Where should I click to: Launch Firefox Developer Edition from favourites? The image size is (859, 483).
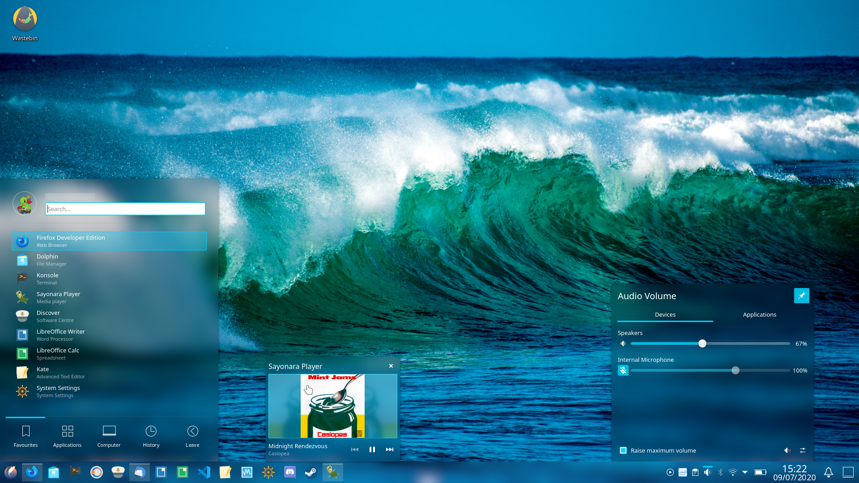click(x=109, y=241)
